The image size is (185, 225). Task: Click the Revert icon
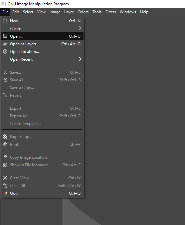[5, 95]
